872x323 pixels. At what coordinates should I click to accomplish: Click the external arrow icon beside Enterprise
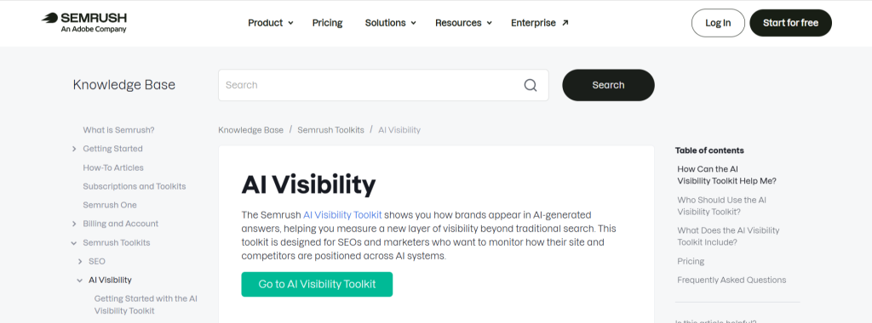click(565, 23)
